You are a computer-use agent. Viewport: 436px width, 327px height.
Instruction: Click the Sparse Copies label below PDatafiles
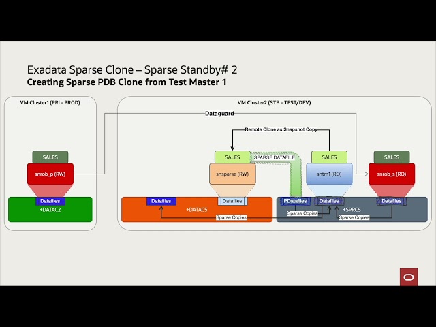point(302,213)
